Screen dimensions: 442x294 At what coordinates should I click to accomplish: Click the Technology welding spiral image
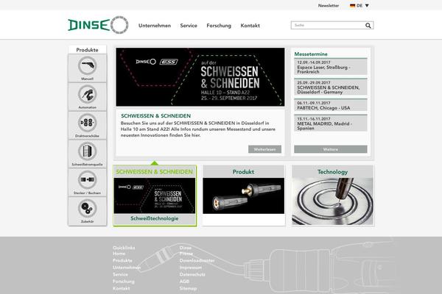[333, 201]
